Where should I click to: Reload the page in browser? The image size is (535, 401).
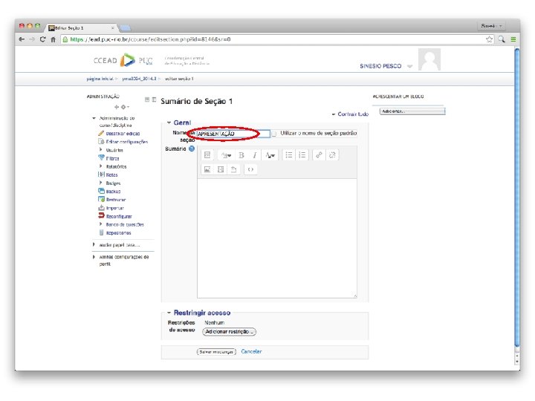(x=42, y=39)
